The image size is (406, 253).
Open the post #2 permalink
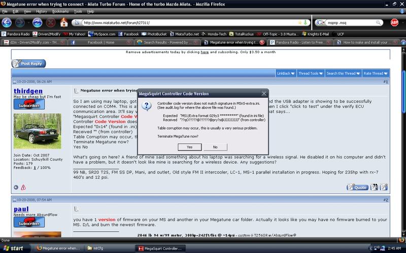pyautogui.click(x=386, y=200)
